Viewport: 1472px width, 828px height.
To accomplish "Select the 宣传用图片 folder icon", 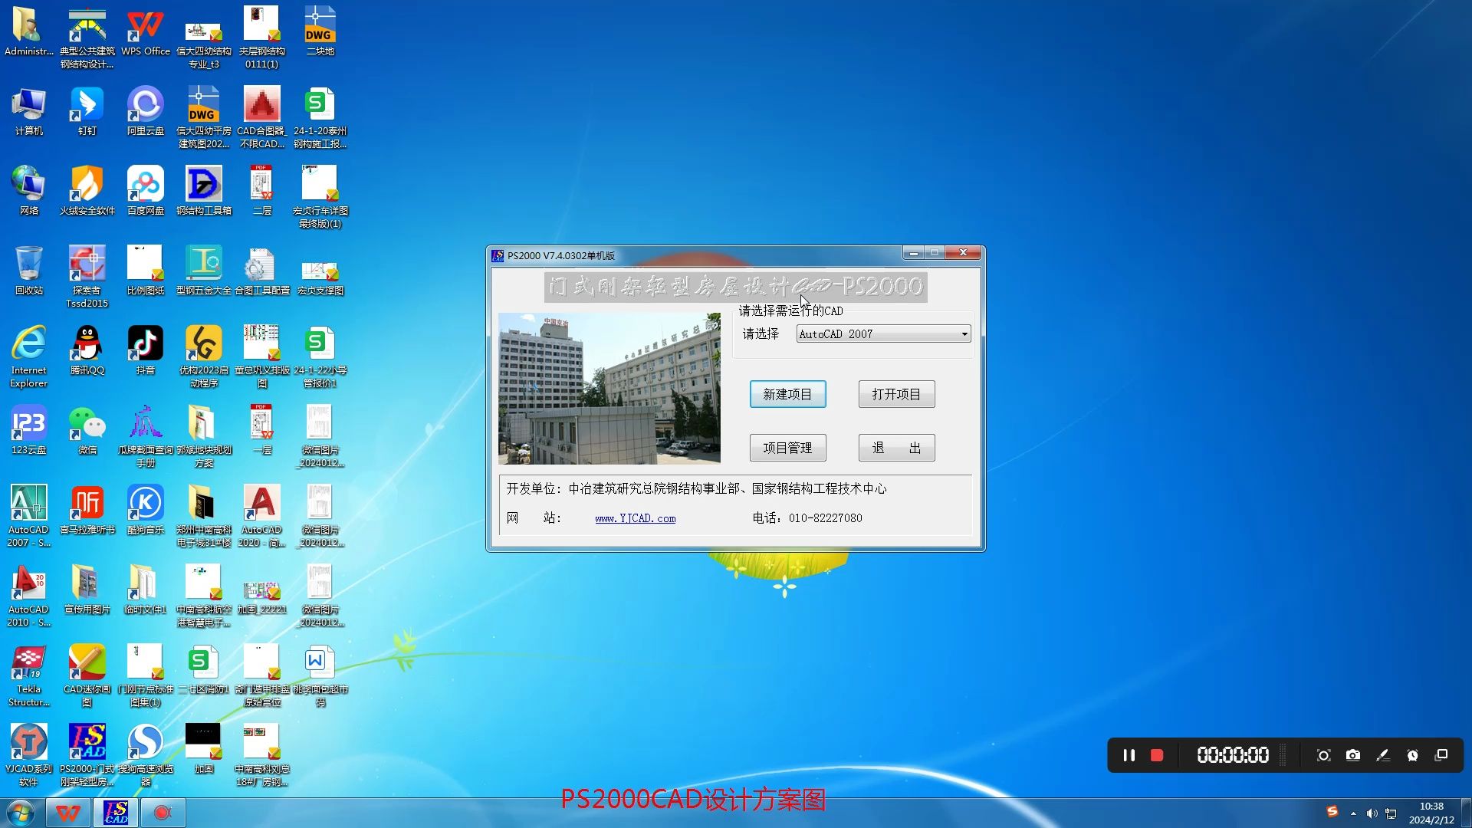I will 87,590.
